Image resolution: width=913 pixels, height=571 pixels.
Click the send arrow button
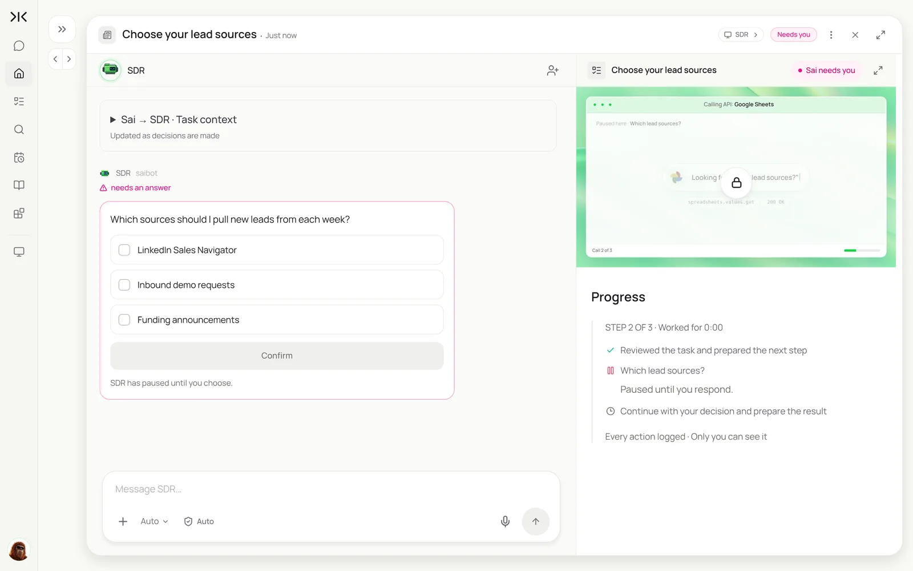(x=535, y=521)
